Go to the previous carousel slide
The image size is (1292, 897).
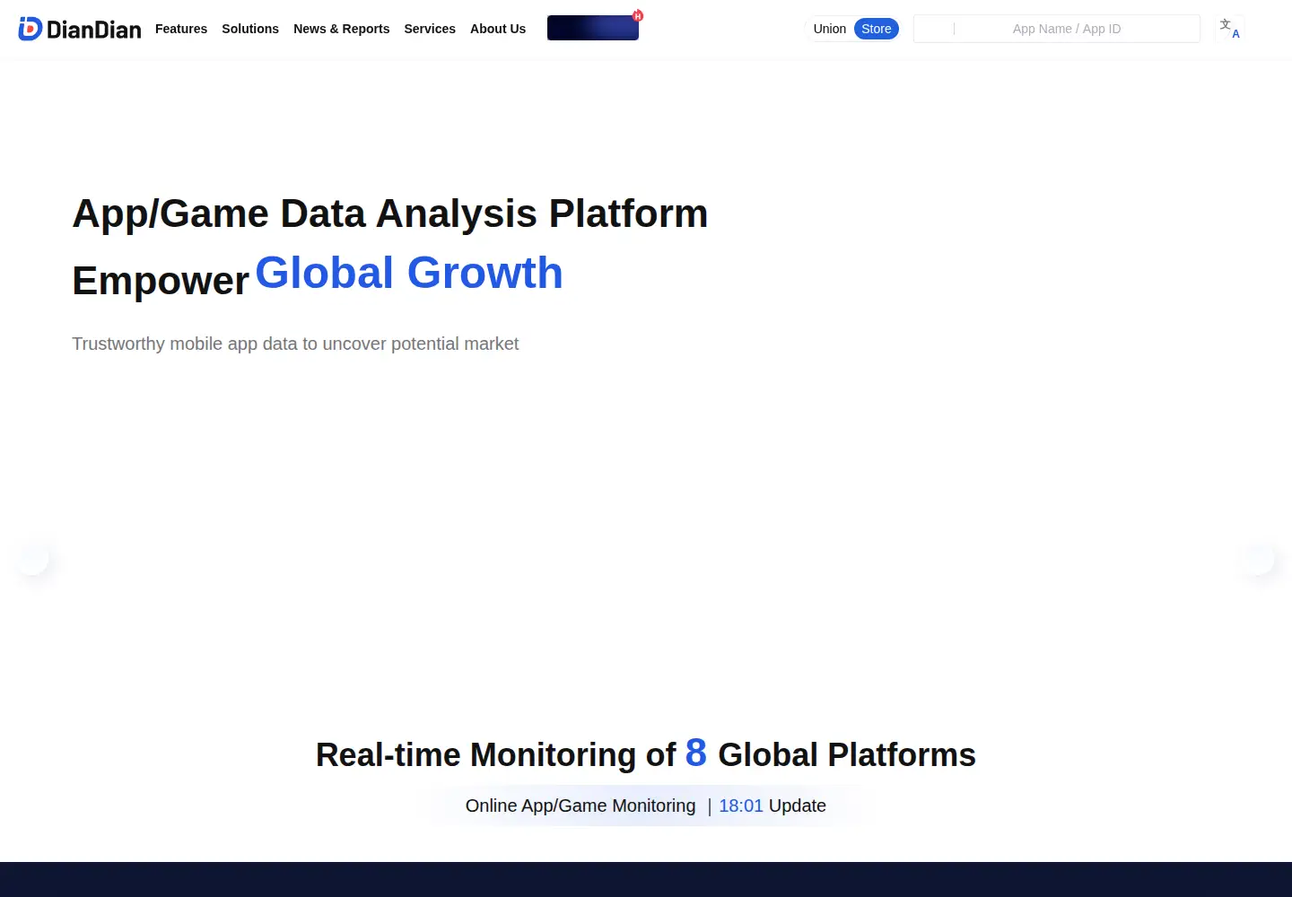click(x=33, y=559)
